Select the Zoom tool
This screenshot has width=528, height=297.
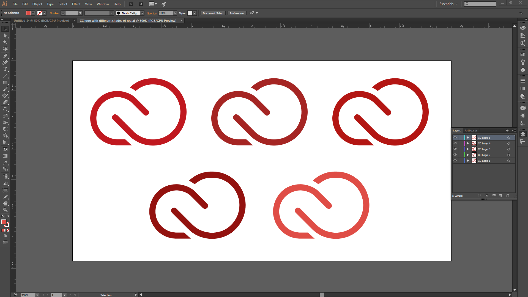(x=5, y=210)
